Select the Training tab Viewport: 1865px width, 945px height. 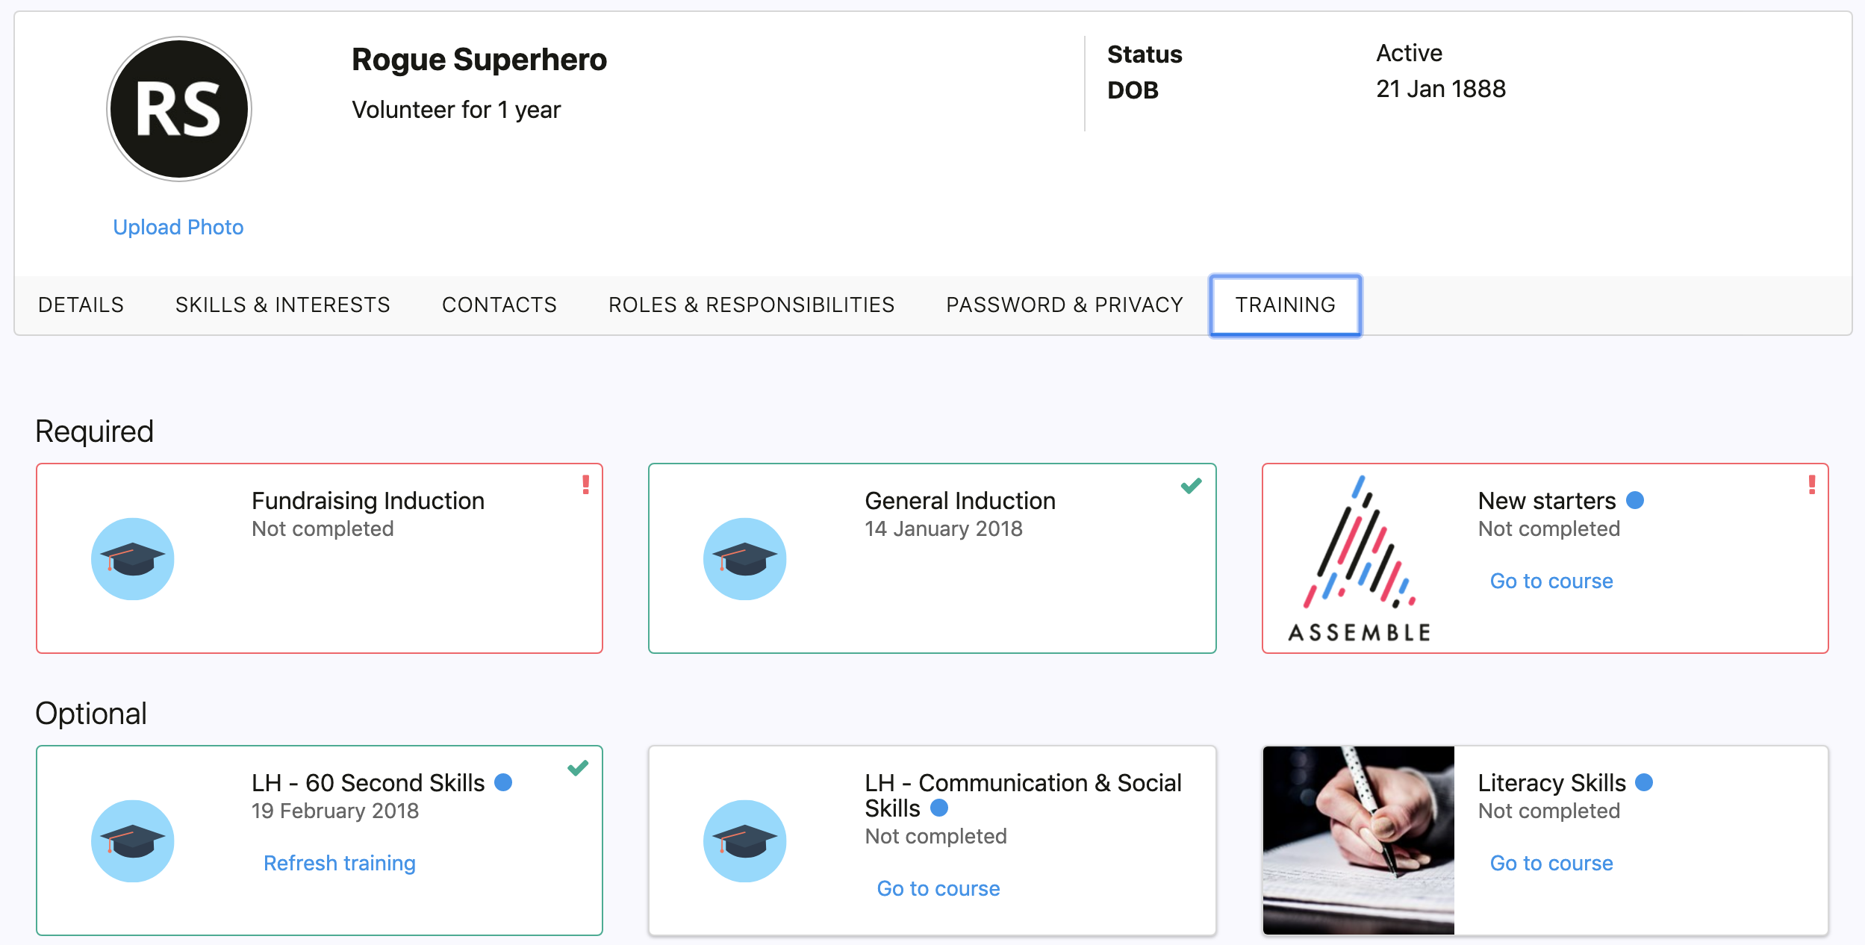(x=1286, y=305)
